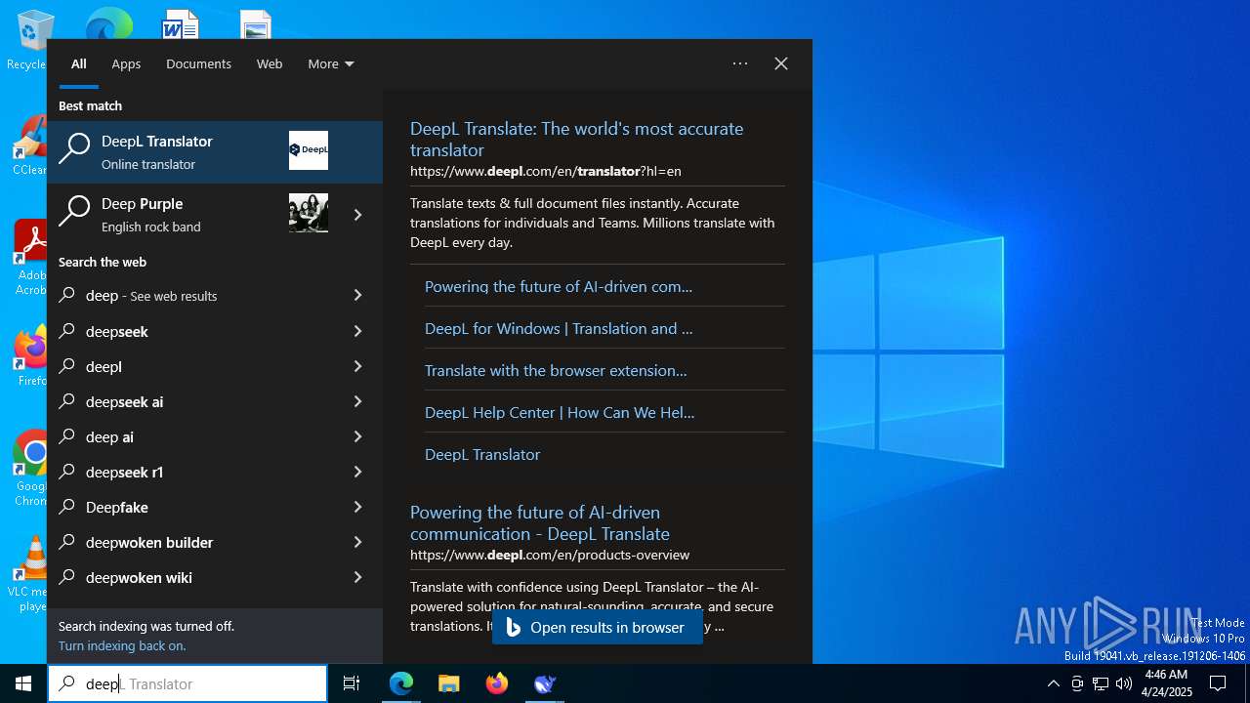The height and width of the screenshot is (703, 1250).
Task: Expand the deep ai suggestion chevron
Action: pyautogui.click(x=357, y=436)
